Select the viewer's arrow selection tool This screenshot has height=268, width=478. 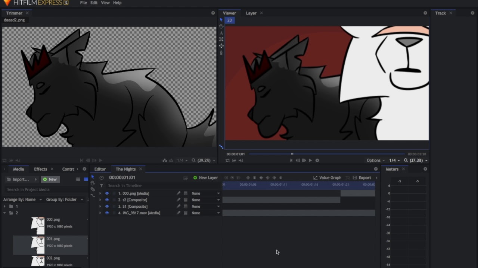[221, 20]
